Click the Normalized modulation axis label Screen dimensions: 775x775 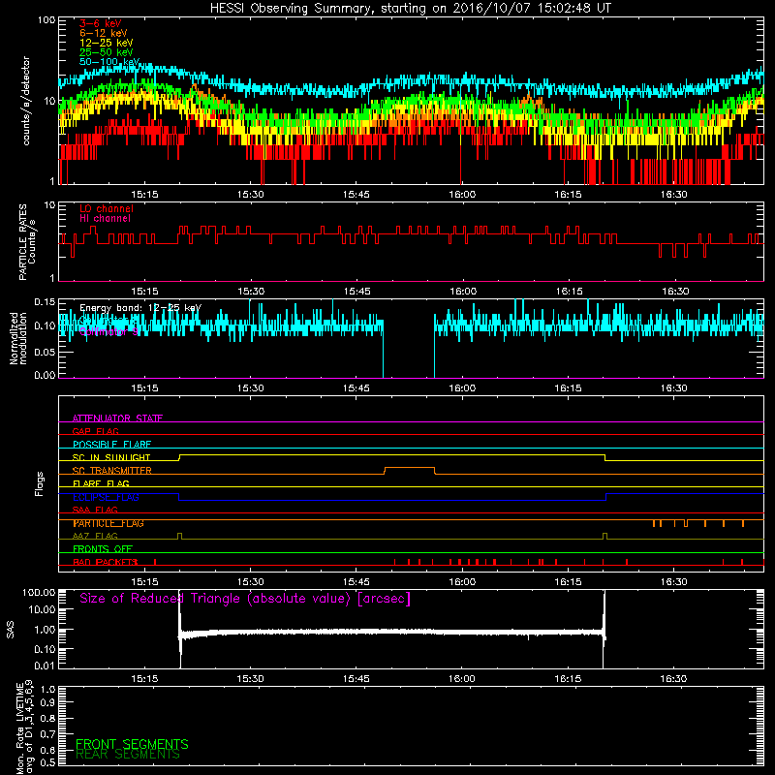[17, 338]
